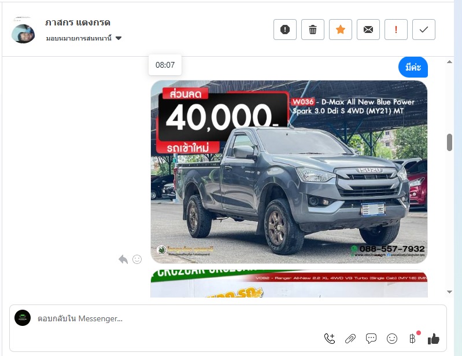Open the Isuzu D-Max truck image
Screen dimensions: 462x356
click(x=289, y=172)
